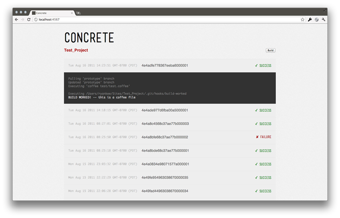Viewport: 340px width, 218px height.
Task: Close the Concrete tab
Action: pos(71,13)
